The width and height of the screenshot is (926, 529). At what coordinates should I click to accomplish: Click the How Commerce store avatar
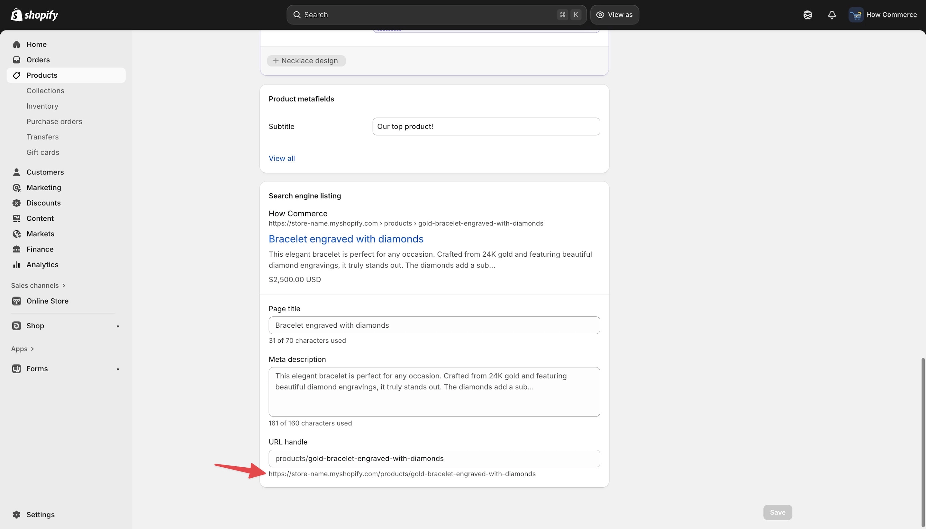pos(856,14)
